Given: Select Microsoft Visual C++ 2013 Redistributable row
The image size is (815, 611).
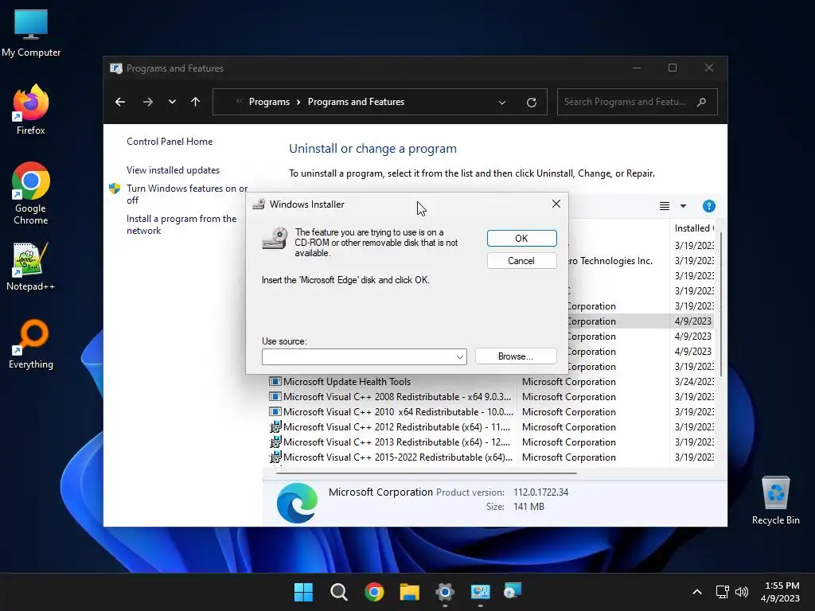Looking at the screenshot, I should [x=491, y=442].
